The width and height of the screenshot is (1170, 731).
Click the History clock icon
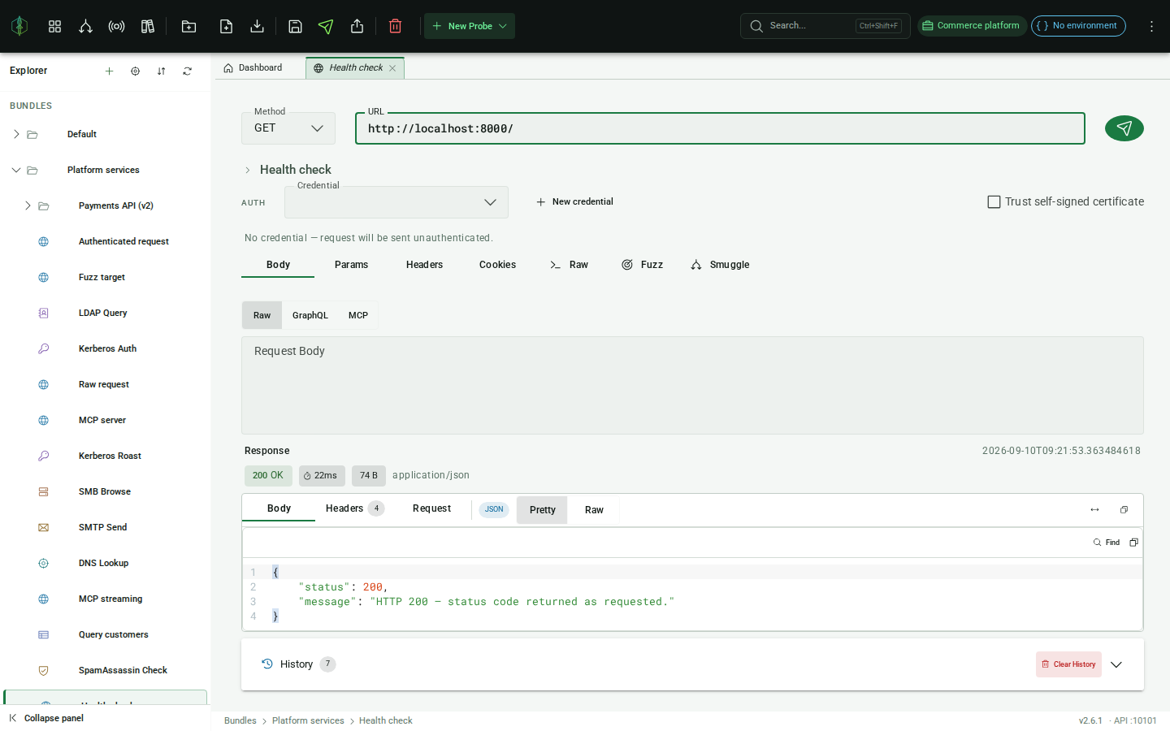[267, 664]
